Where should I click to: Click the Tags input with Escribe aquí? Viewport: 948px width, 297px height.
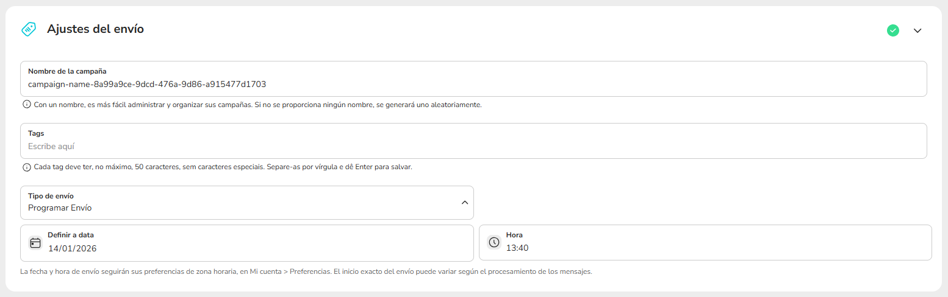coord(473,147)
